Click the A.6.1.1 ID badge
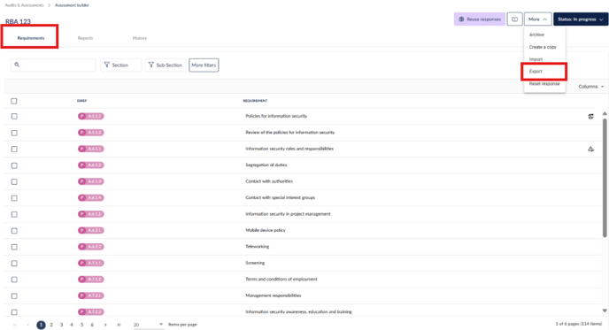The width and height of the screenshot is (609, 330). tap(91, 149)
